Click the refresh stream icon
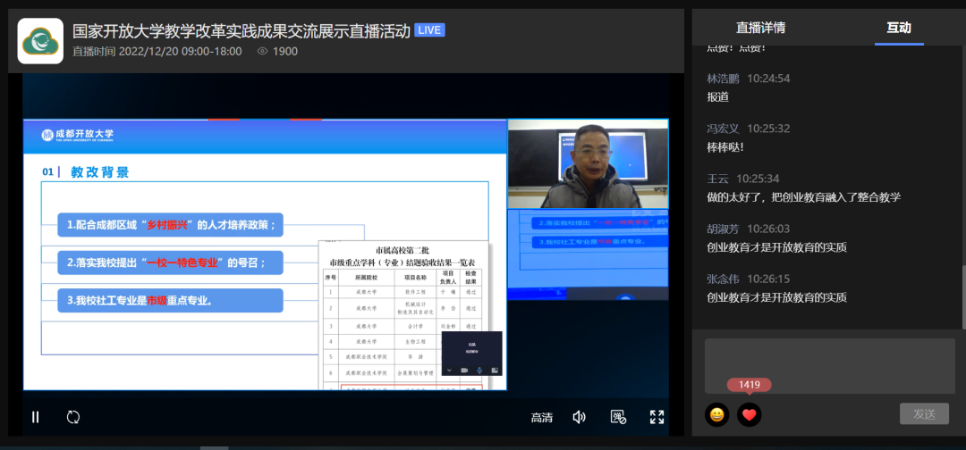Image resolution: width=966 pixels, height=450 pixels. click(73, 417)
